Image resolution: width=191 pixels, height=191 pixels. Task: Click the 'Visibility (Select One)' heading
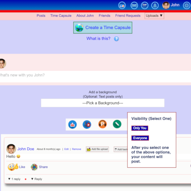tap(151, 119)
